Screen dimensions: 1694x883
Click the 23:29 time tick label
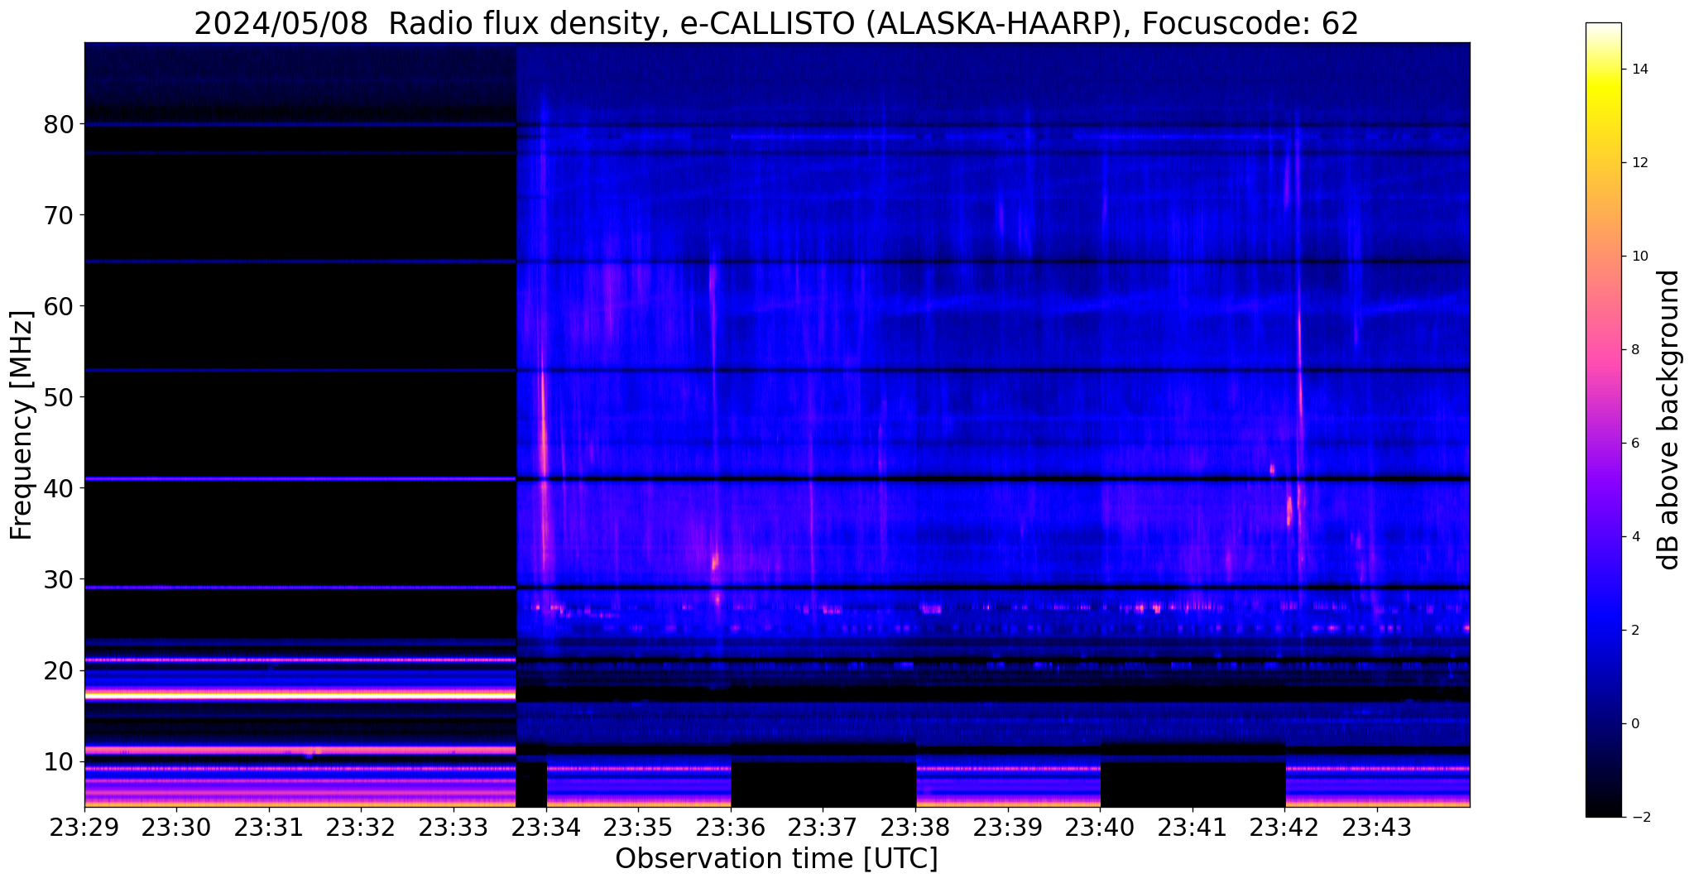(84, 828)
